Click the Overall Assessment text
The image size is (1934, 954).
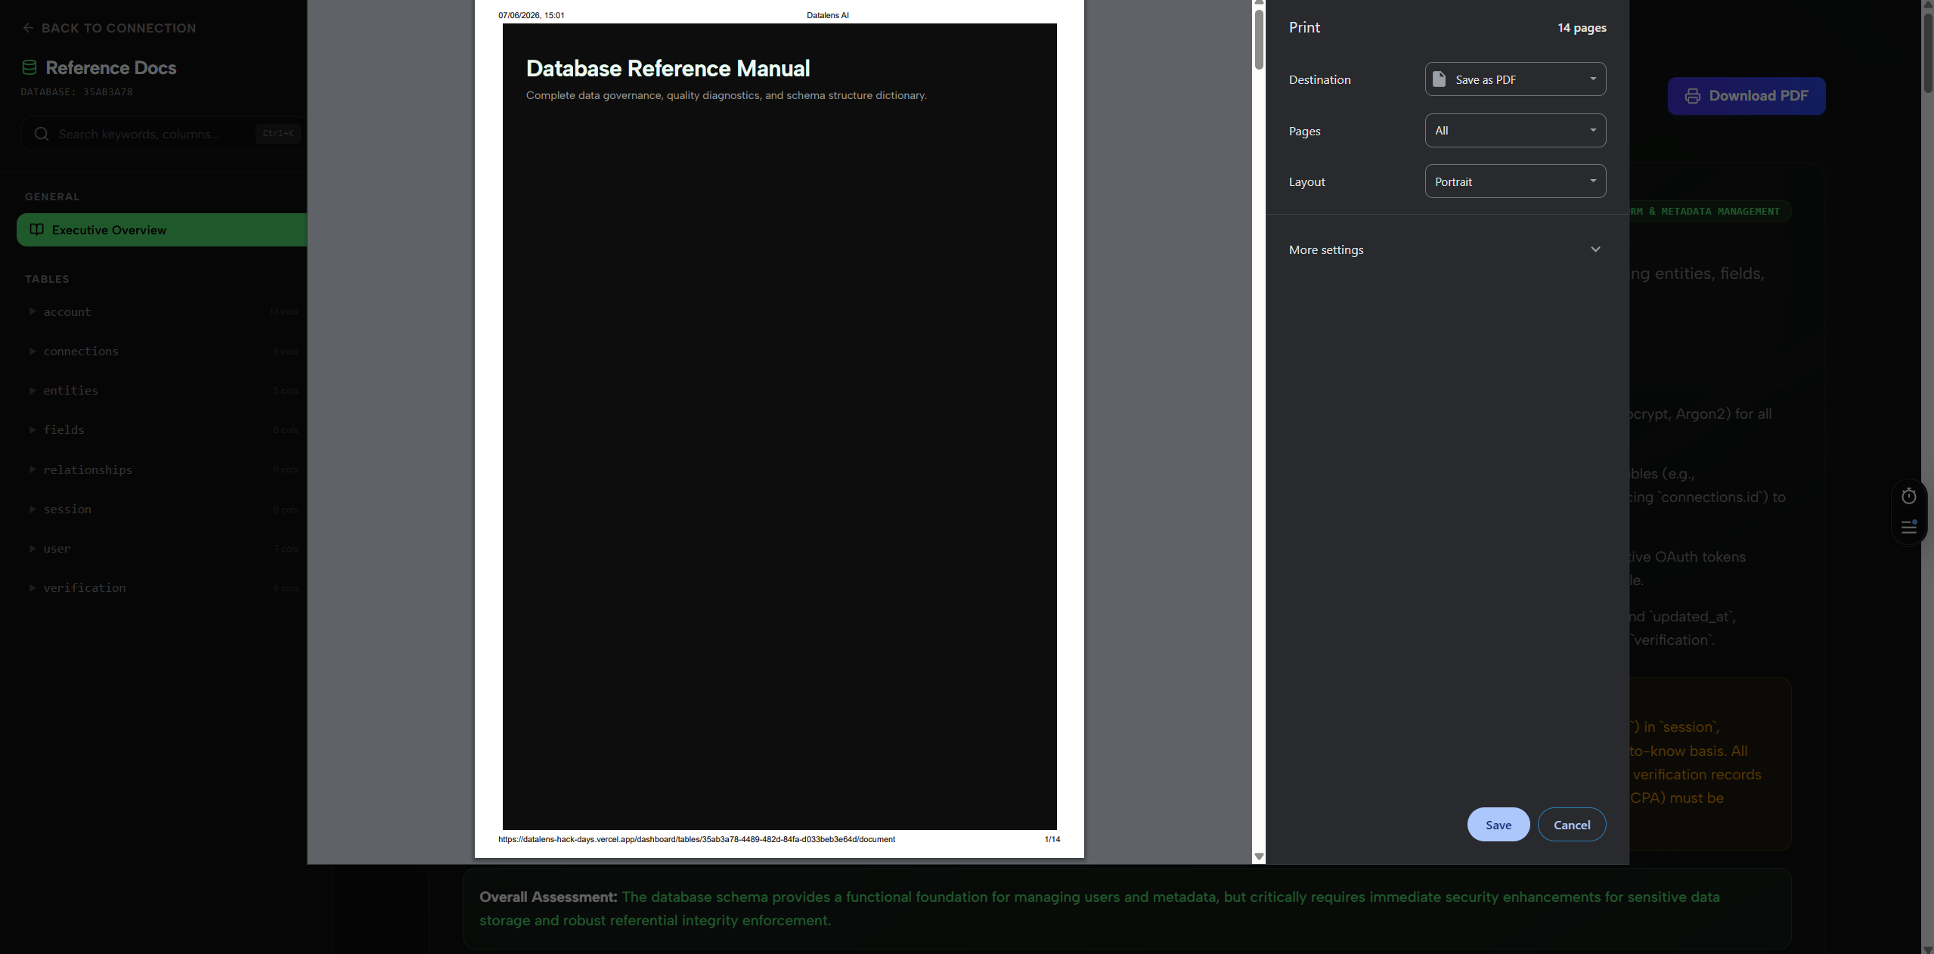pyautogui.click(x=548, y=897)
